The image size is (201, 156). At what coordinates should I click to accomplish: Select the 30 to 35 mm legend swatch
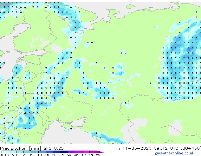(71, 152)
